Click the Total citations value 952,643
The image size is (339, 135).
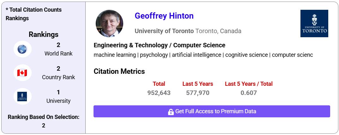click(x=159, y=93)
